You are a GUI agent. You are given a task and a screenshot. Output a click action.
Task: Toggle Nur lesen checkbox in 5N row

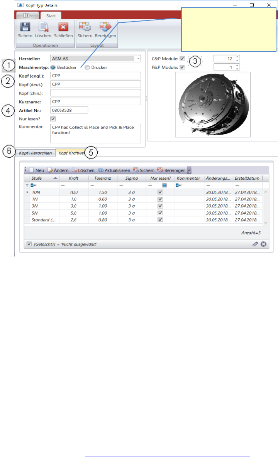click(160, 213)
